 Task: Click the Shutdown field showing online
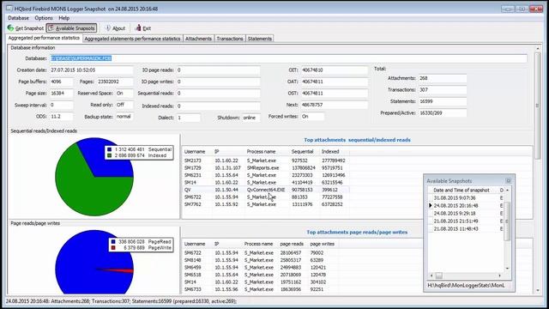coord(251,118)
